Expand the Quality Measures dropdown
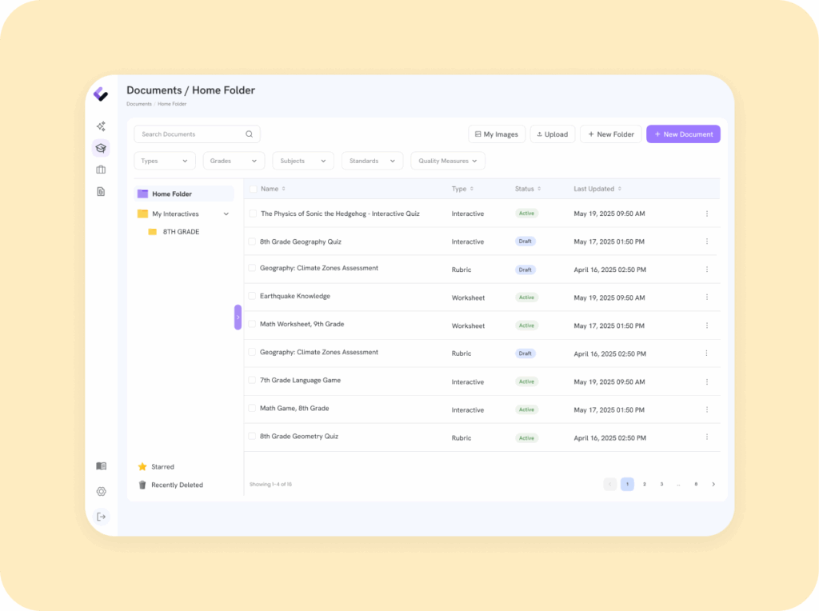This screenshot has height=611, width=819. click(447, 161)
